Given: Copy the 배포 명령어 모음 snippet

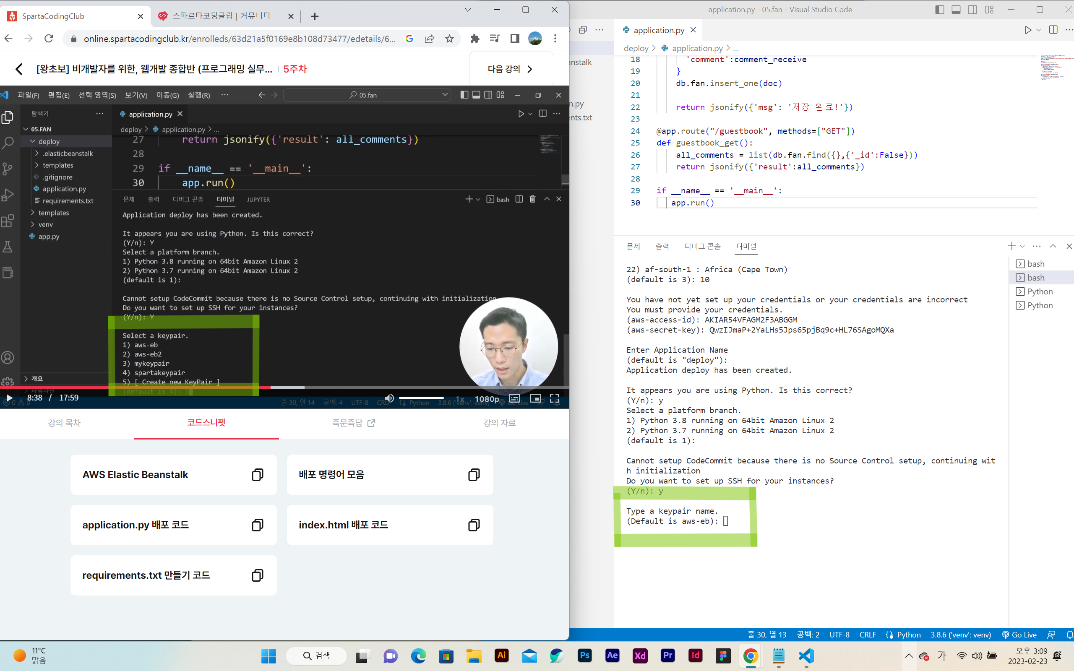Looking at the screenshot, I should click(x=474, y=474).
